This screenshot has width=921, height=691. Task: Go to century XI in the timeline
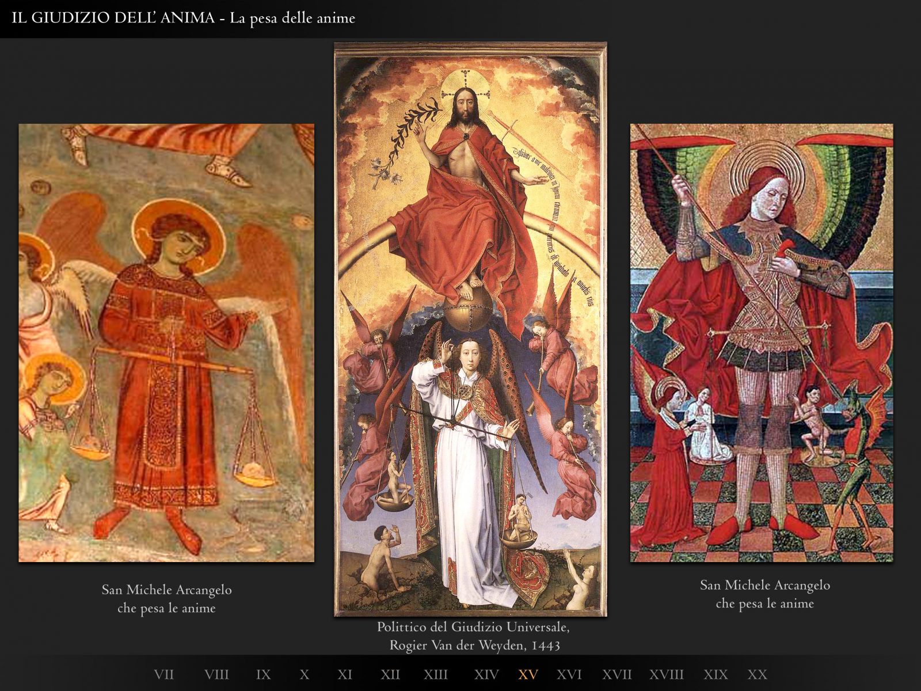345,674
